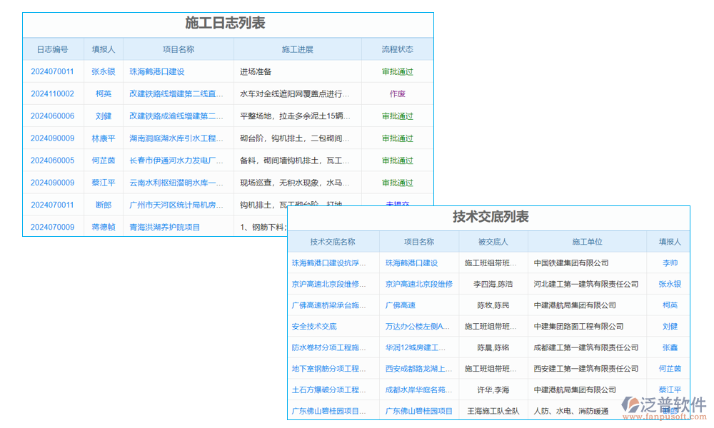Select the 流程状态 column header
The image size is (714, 428).
click(x=397, y=49)
